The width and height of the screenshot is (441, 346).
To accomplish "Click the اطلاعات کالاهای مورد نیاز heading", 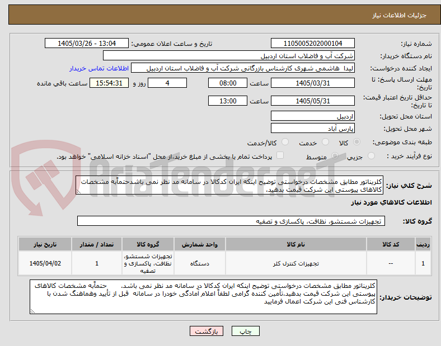I will (x=391, y=202).
